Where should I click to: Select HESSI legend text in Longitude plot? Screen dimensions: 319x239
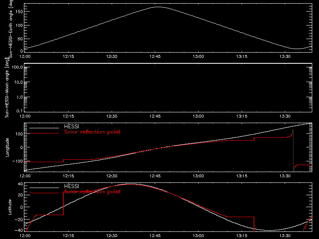pos(71,126)
